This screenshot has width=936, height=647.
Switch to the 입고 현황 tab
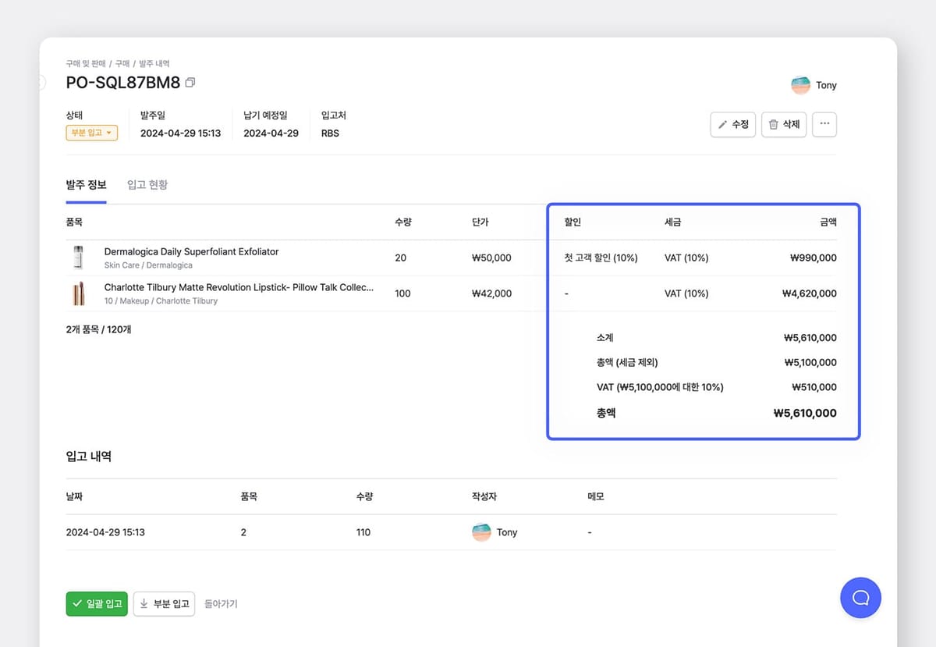(x=147, y=185)
